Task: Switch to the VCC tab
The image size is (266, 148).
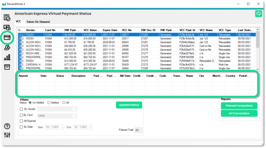Action: pyautogui.click(x=18, y=21)
